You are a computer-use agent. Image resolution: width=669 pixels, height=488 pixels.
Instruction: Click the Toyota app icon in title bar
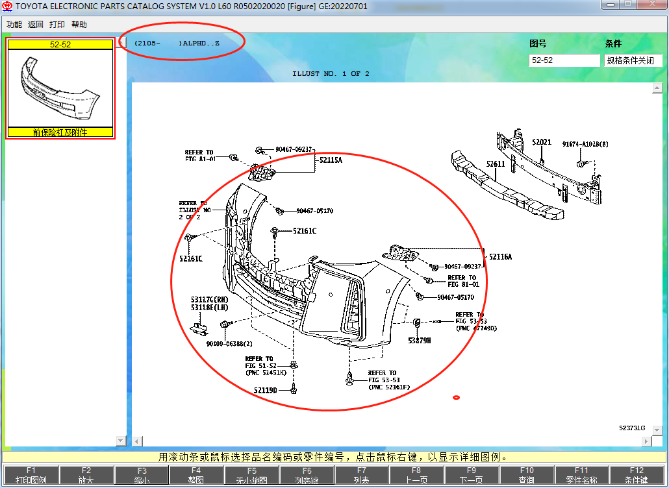click(7, 6)
